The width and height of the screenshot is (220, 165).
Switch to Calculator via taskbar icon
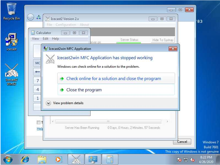110,159
